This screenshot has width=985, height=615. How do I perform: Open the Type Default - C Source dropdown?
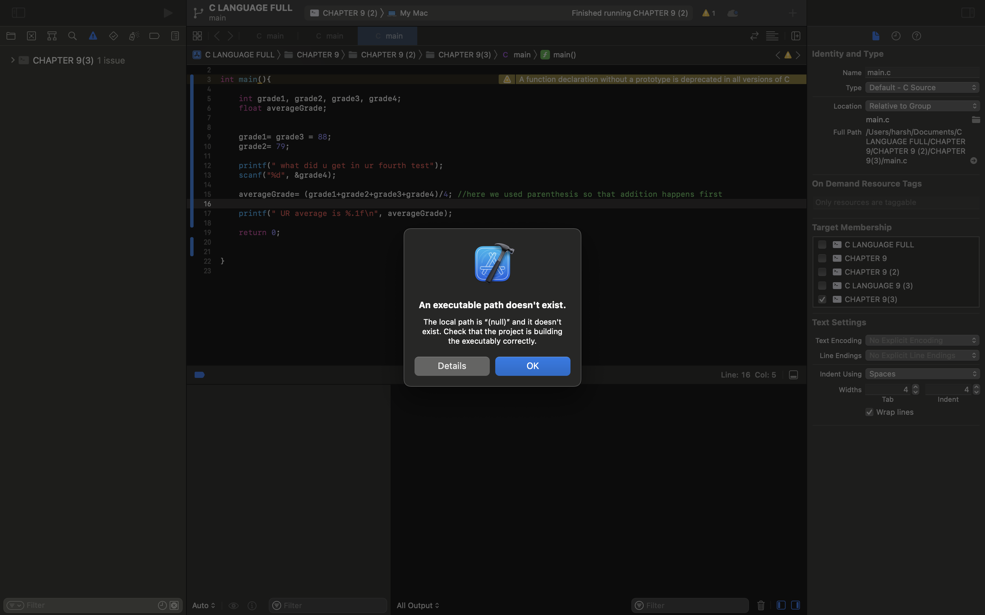pos(922,87)
